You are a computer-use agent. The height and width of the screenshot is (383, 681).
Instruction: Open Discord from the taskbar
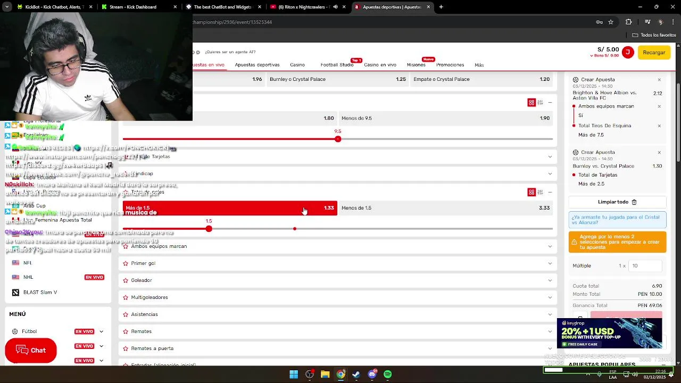(x=372, y=374)
